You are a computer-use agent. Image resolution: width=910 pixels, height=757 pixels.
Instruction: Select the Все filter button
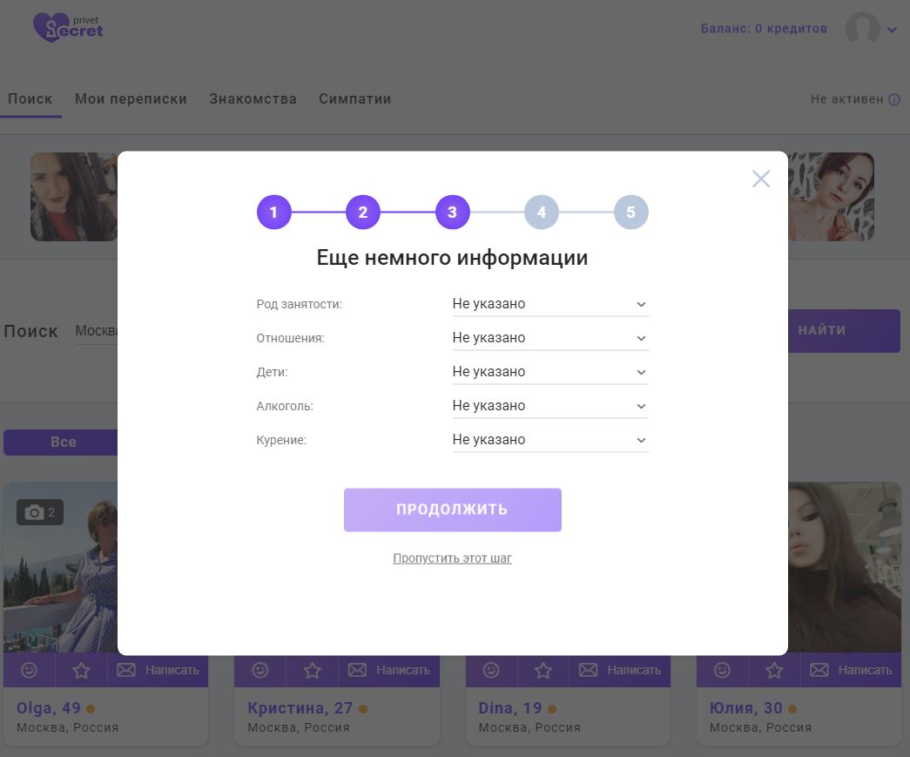[x=61, y=443]
